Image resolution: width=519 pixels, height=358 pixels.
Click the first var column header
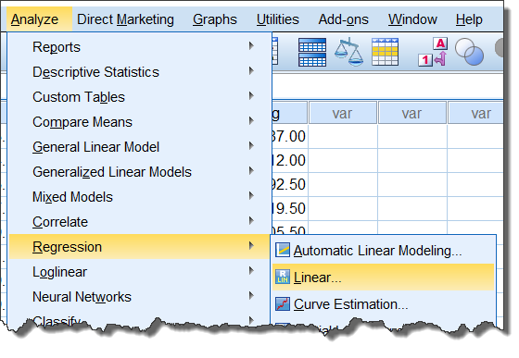pyautogui.click(x=342, y=113)
